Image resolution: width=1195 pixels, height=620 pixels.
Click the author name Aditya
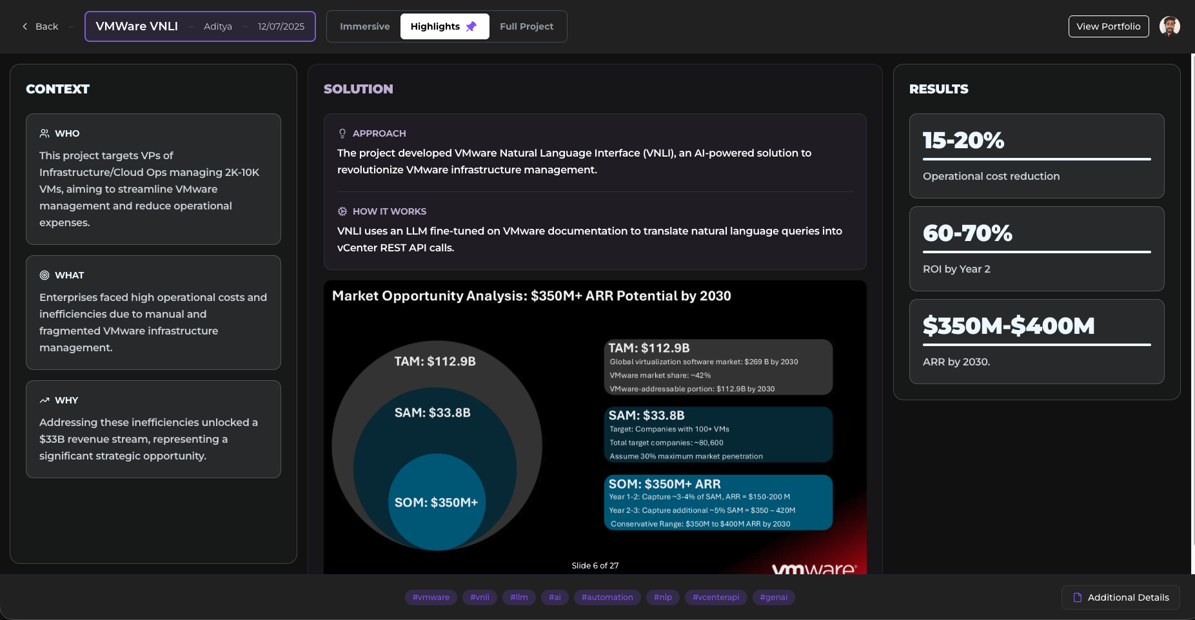(x=218, y=26)
